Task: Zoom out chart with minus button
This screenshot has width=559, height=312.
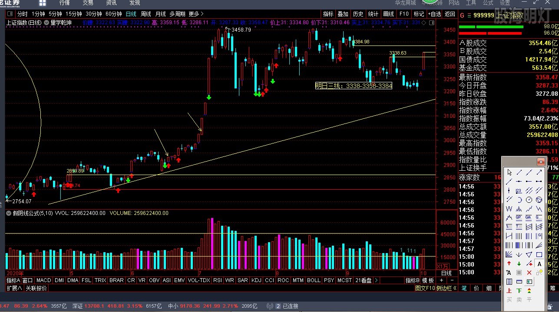Action: [452, 280]
